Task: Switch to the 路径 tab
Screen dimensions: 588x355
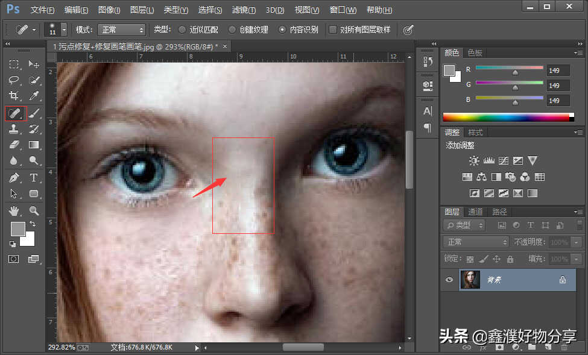Action: pyautogui.click(x=499, y=212)
